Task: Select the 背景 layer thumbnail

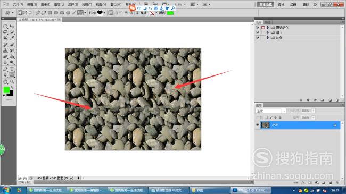Action: [266, 125]
